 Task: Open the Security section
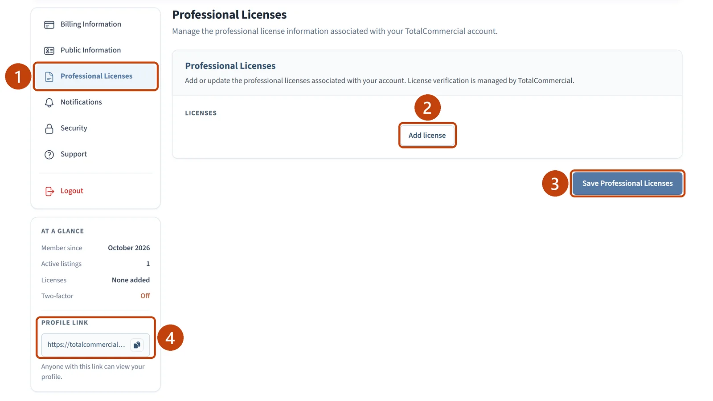[x=96, y=128]
